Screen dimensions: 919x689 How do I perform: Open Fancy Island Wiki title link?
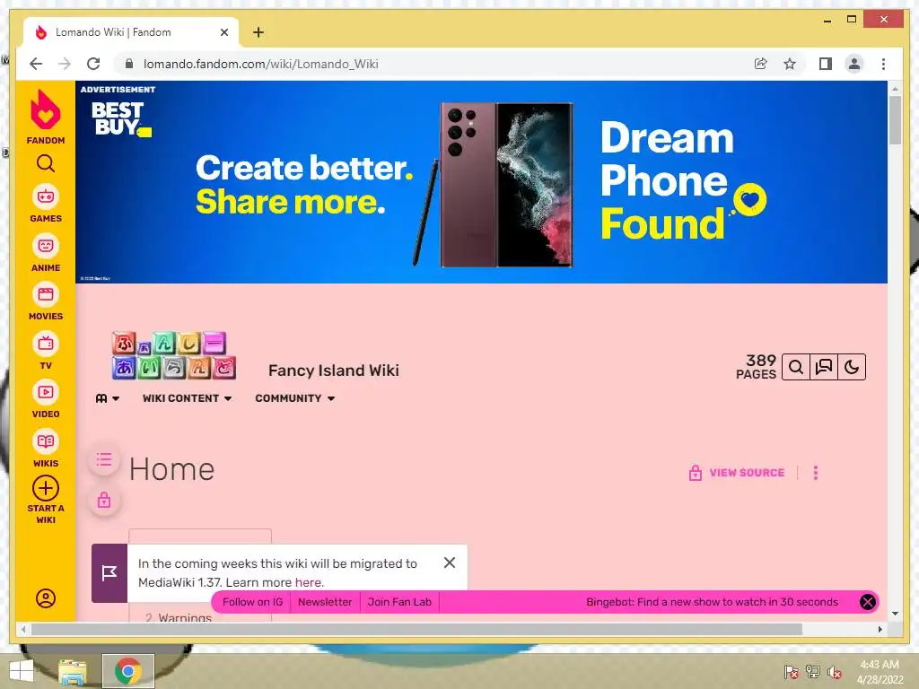[x=334, y=371]
